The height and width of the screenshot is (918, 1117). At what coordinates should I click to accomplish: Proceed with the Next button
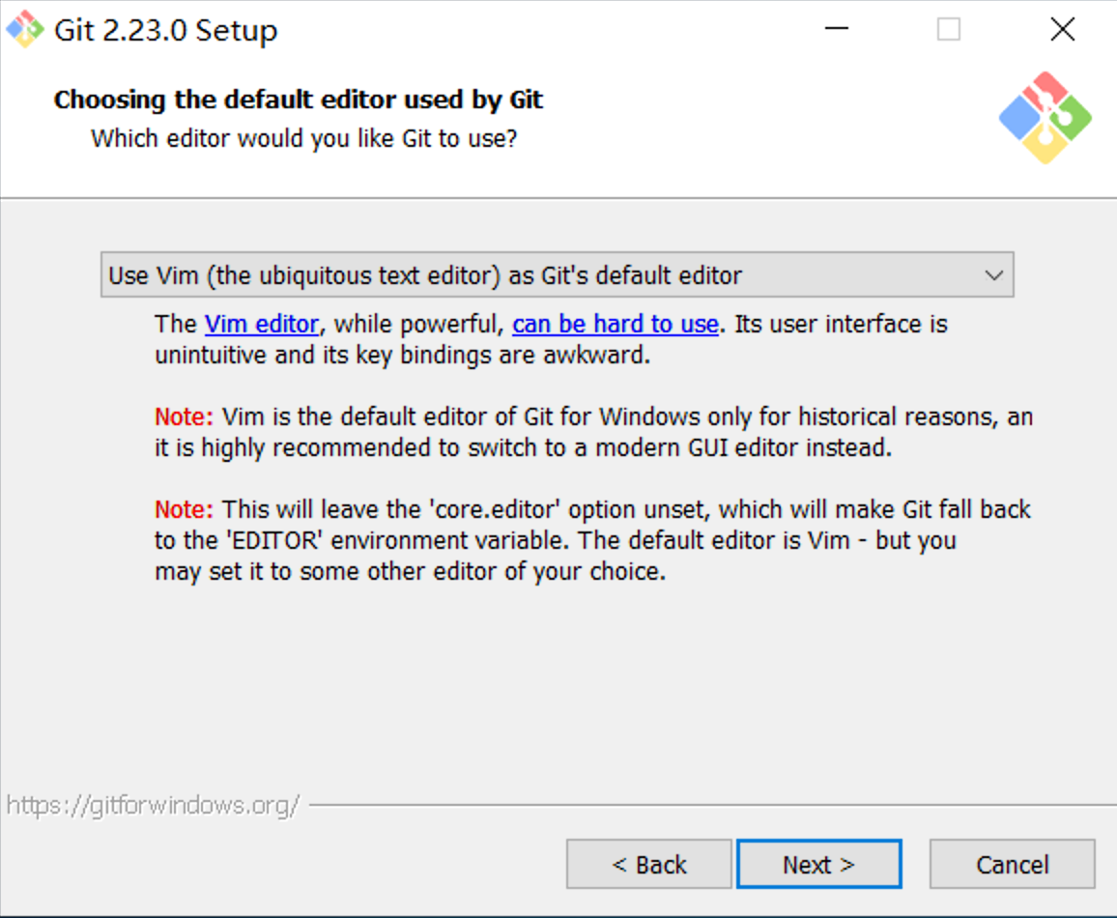tap(819, 864)
